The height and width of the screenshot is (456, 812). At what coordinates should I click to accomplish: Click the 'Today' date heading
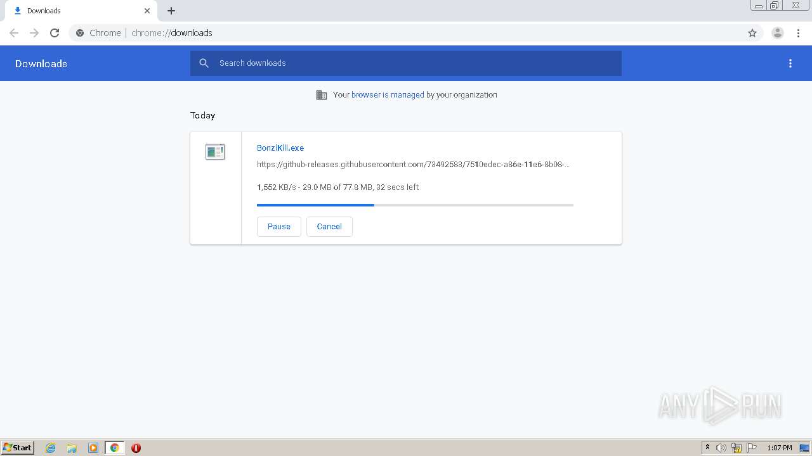tap(203, 115)
